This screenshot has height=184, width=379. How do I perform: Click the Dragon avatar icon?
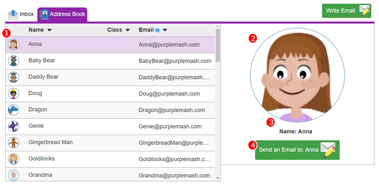[x=13, y=110]
